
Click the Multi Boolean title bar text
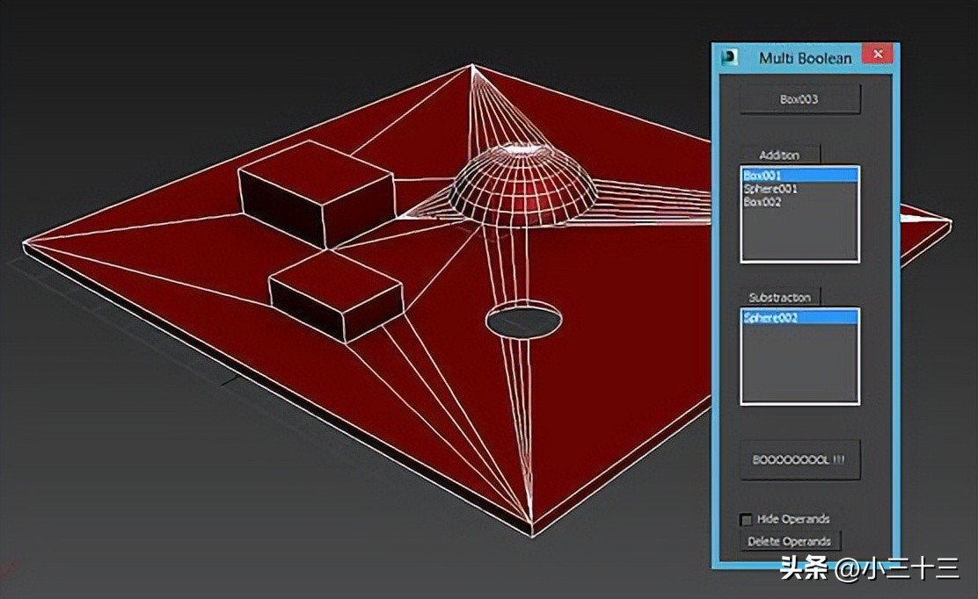[805, 58]
